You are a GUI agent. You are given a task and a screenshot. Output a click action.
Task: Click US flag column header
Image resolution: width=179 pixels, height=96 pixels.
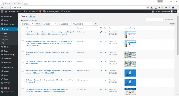[x=101, y=28]
